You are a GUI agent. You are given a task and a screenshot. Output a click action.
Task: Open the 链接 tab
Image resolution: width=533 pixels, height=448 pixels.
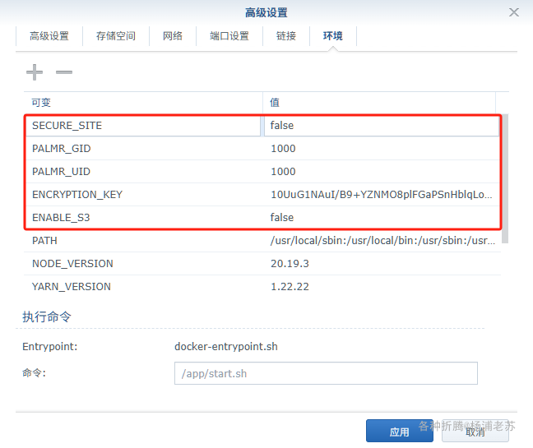pos(286,35)
